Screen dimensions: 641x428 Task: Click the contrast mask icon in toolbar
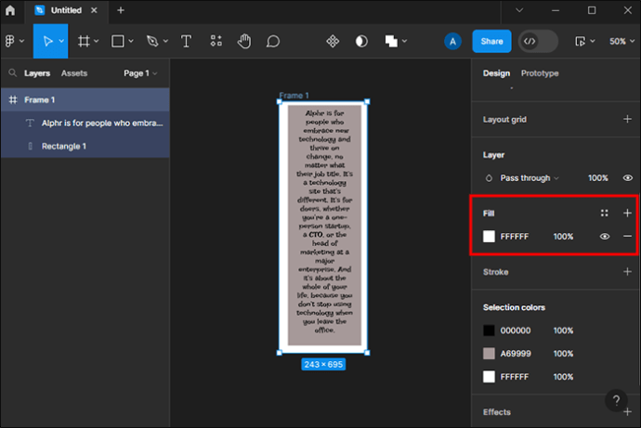click(361, 42)
